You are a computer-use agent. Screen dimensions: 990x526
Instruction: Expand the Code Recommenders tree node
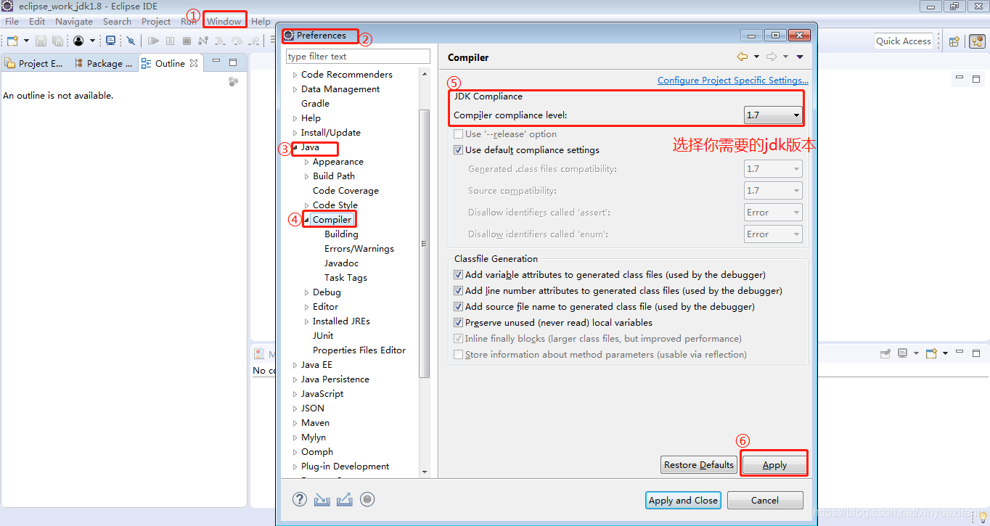click(295, 75)
